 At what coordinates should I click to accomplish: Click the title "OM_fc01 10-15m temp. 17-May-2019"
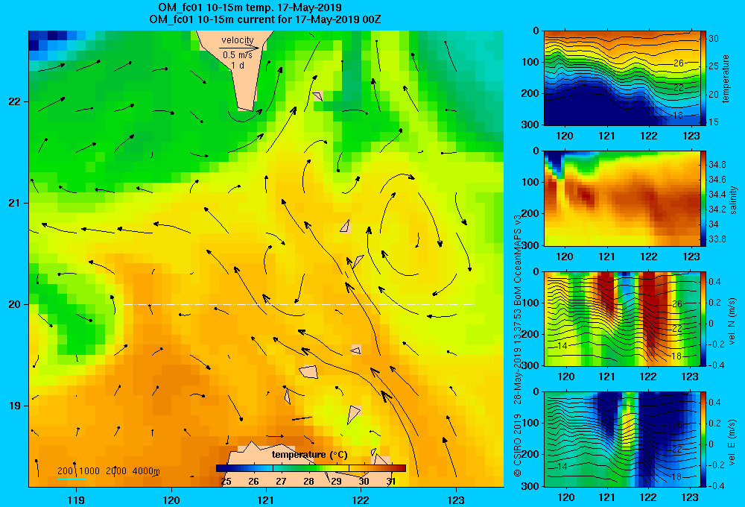[250, 7]
